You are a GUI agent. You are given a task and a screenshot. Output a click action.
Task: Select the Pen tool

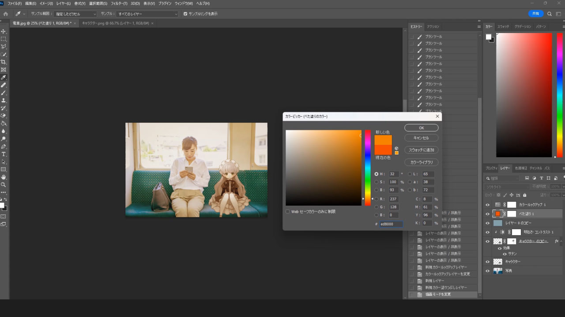click(4, 146)
